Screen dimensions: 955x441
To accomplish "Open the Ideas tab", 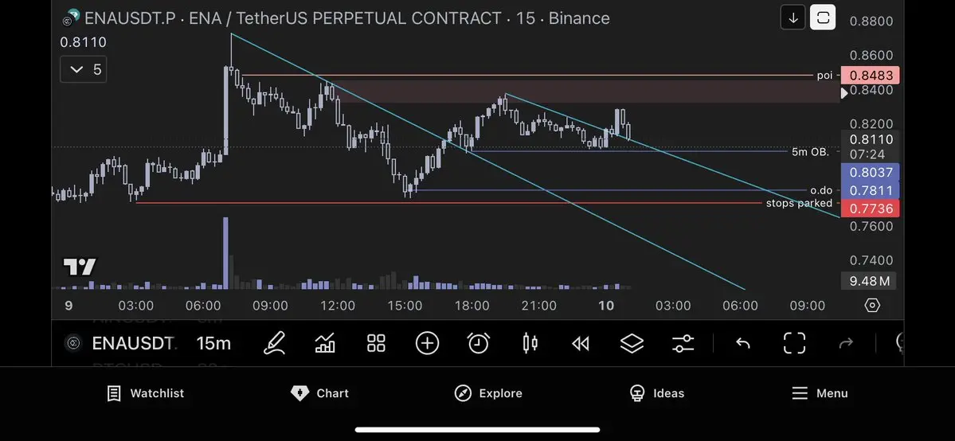I will tap(656, 393).
